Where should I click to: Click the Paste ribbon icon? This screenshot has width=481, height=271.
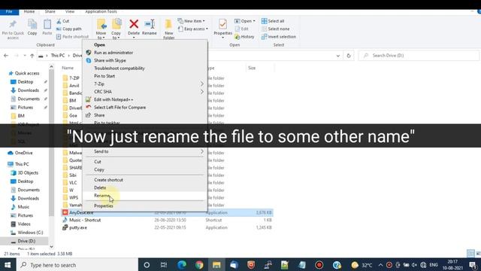point(47,27)
